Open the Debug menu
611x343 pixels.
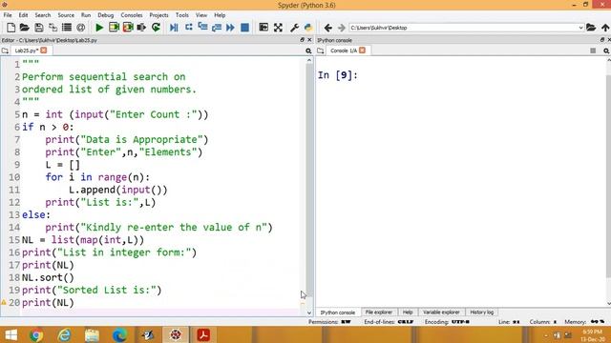click(106, 15)
